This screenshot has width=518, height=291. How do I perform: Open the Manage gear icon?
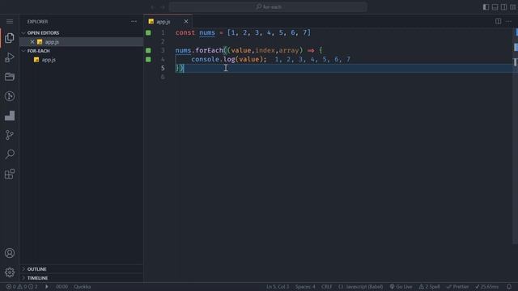10,272
